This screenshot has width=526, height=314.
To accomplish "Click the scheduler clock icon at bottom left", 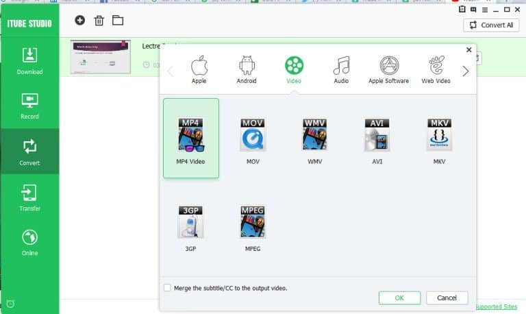I will 10,304.
